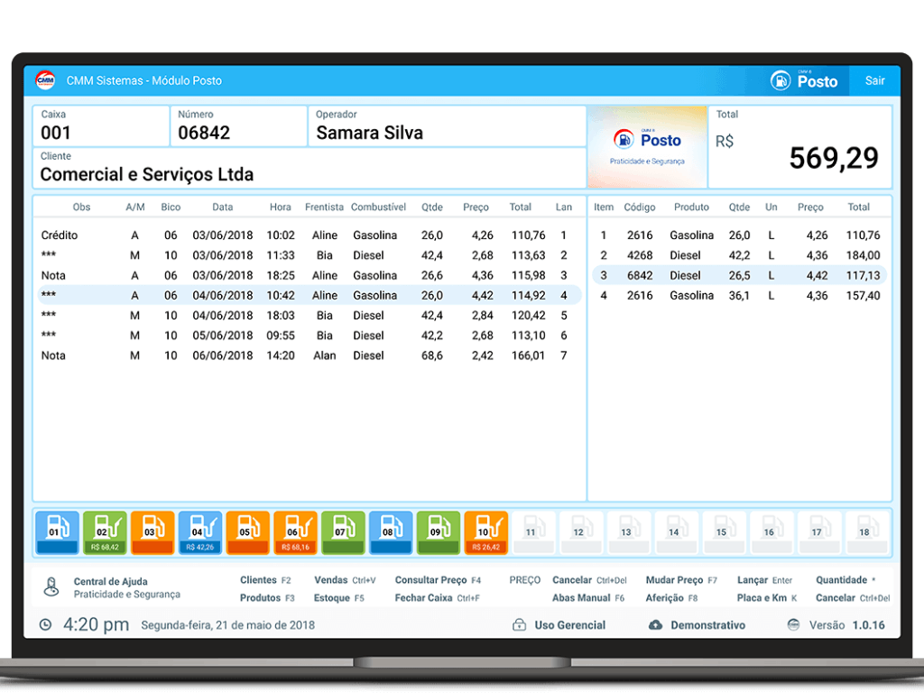The image size is (924, 693).
Task: Select green pump 02 showing R$ 68,42
Action: coord(105,532)
